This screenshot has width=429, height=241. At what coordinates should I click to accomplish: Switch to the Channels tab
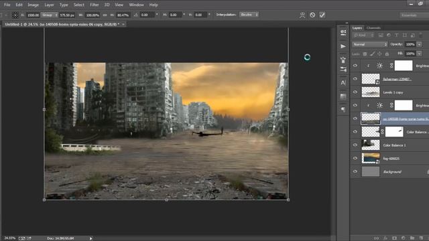pyautogui.click(x=373, y=28)
